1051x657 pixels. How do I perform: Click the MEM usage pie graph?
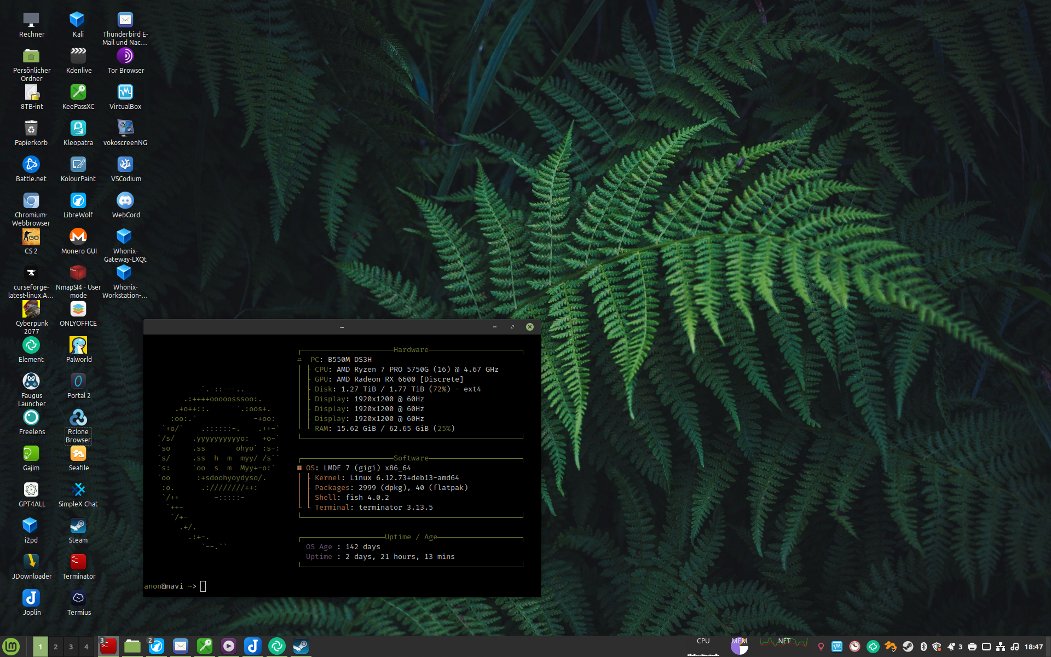click(740, 647)
